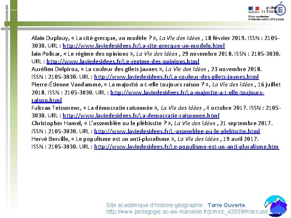Click the Région académique Provence-Alpes-Côte d'Azur text
The width and height of the screenshot is (291, 218).
(x=266, y=18)
